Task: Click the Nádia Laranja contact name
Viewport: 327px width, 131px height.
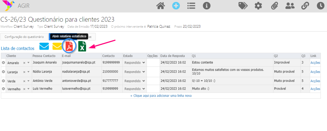Action: pyautogui.click(x=42, y=71)
